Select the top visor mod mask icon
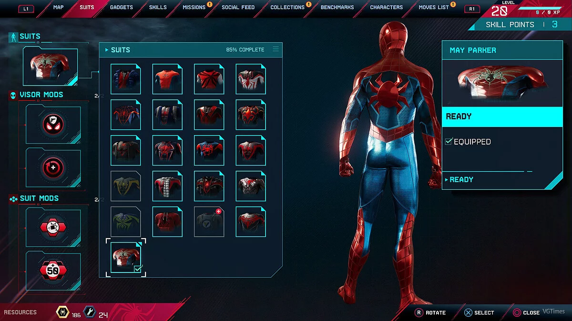The width and height of the screenshot is (572, 321). (53, 125)
